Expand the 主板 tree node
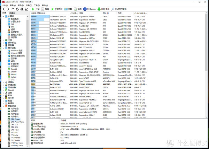Image resolution: width=209 pixels, height=149 pixels. pos(3,40)
